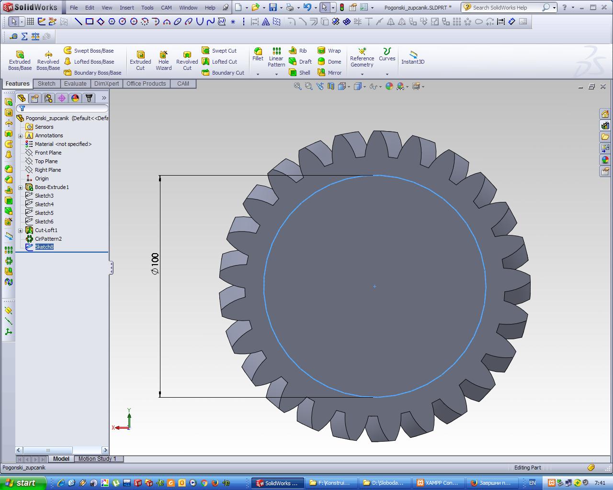The image size is (613, 490).
Task: Switch to the Evaluate tab
Action: pyautogui.click(x=75, y=84)
